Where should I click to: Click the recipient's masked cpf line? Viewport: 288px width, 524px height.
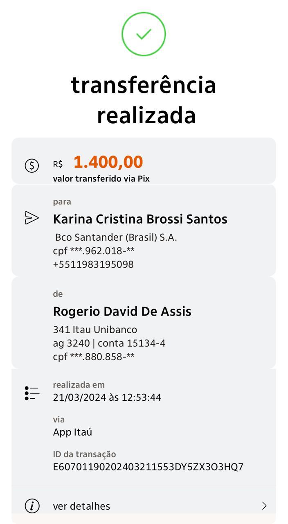[x=94, y=251]
